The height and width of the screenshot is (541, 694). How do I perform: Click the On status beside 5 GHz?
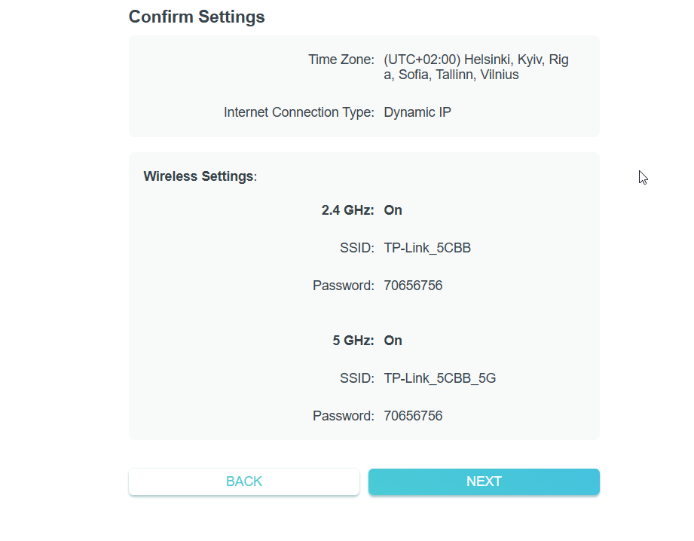click(x=393, y=341)
